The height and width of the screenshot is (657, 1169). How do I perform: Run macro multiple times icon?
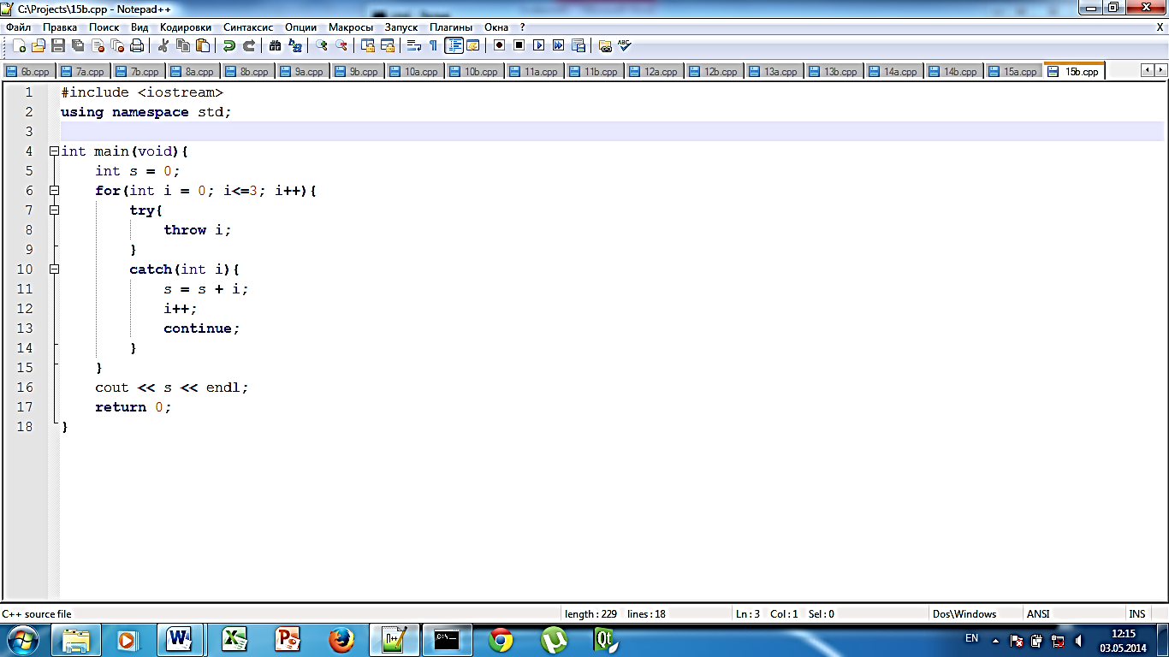tap(558, 46)
